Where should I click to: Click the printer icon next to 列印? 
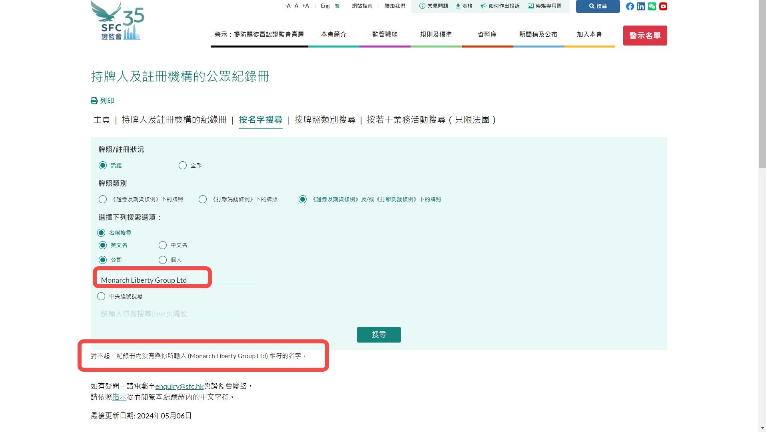[x=94, y=101]
